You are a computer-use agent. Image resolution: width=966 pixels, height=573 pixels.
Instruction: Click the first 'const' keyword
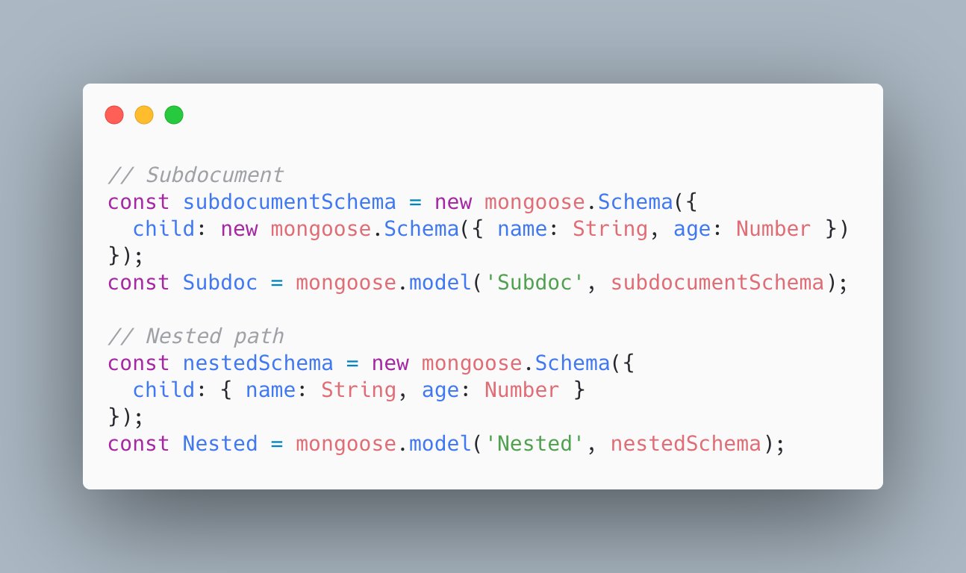(139, 202)
